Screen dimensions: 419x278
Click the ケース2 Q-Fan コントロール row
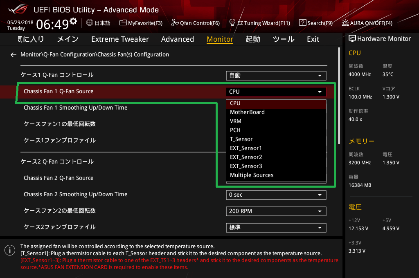[x=57, y=161]
